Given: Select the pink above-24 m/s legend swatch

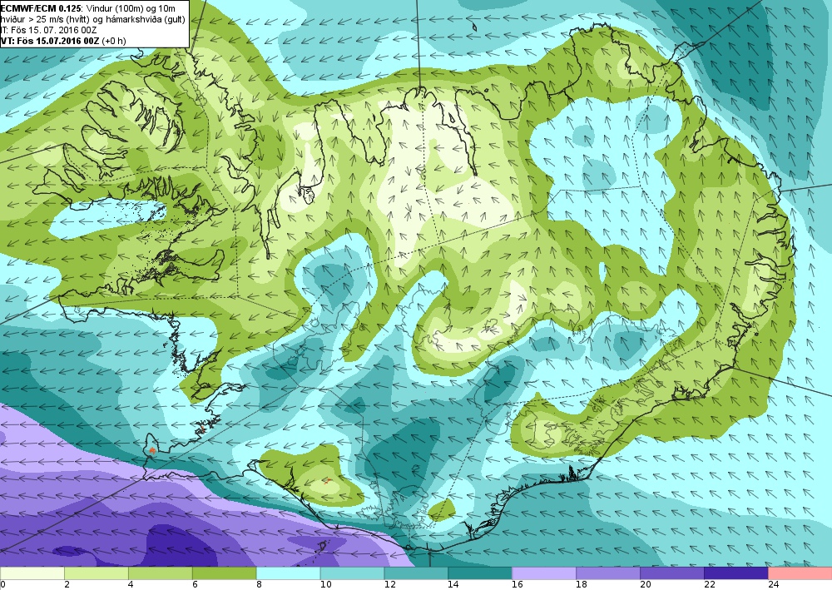Looking at the screenshot, I should pos(800,573).
